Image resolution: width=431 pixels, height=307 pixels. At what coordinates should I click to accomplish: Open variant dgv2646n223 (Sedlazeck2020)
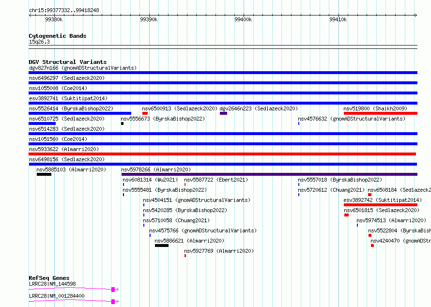pyautogui.click(x=259, y=108)
